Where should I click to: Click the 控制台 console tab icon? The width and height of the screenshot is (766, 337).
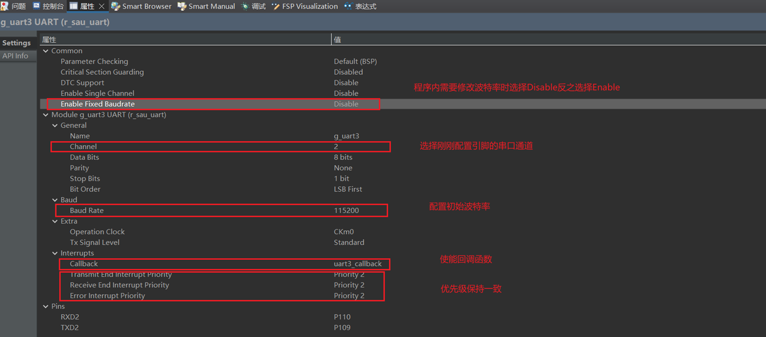(36, 6)
